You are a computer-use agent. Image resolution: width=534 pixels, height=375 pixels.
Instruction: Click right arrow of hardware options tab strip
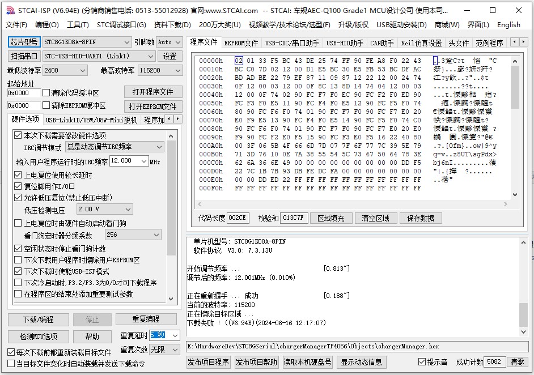(x=177, y=119)
